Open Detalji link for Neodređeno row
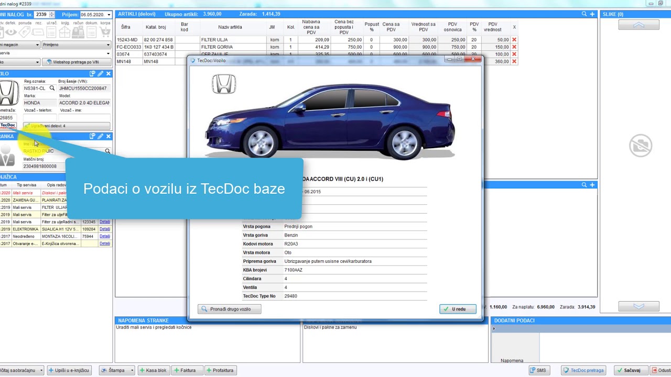Viewport: 671px width, 377px height. 105,236
